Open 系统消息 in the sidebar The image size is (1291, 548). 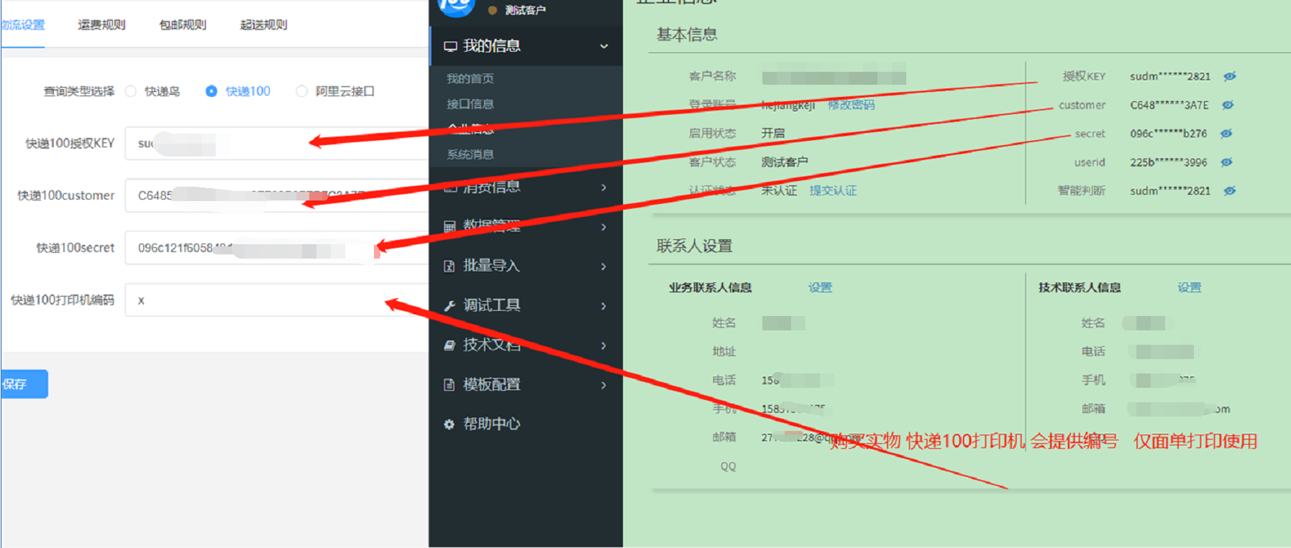click(x=470, y=154)
